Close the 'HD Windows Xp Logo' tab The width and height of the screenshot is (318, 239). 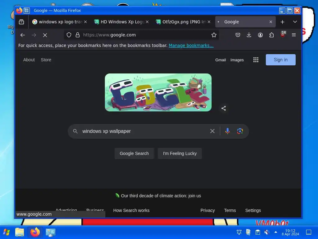[x=147, y=22]
